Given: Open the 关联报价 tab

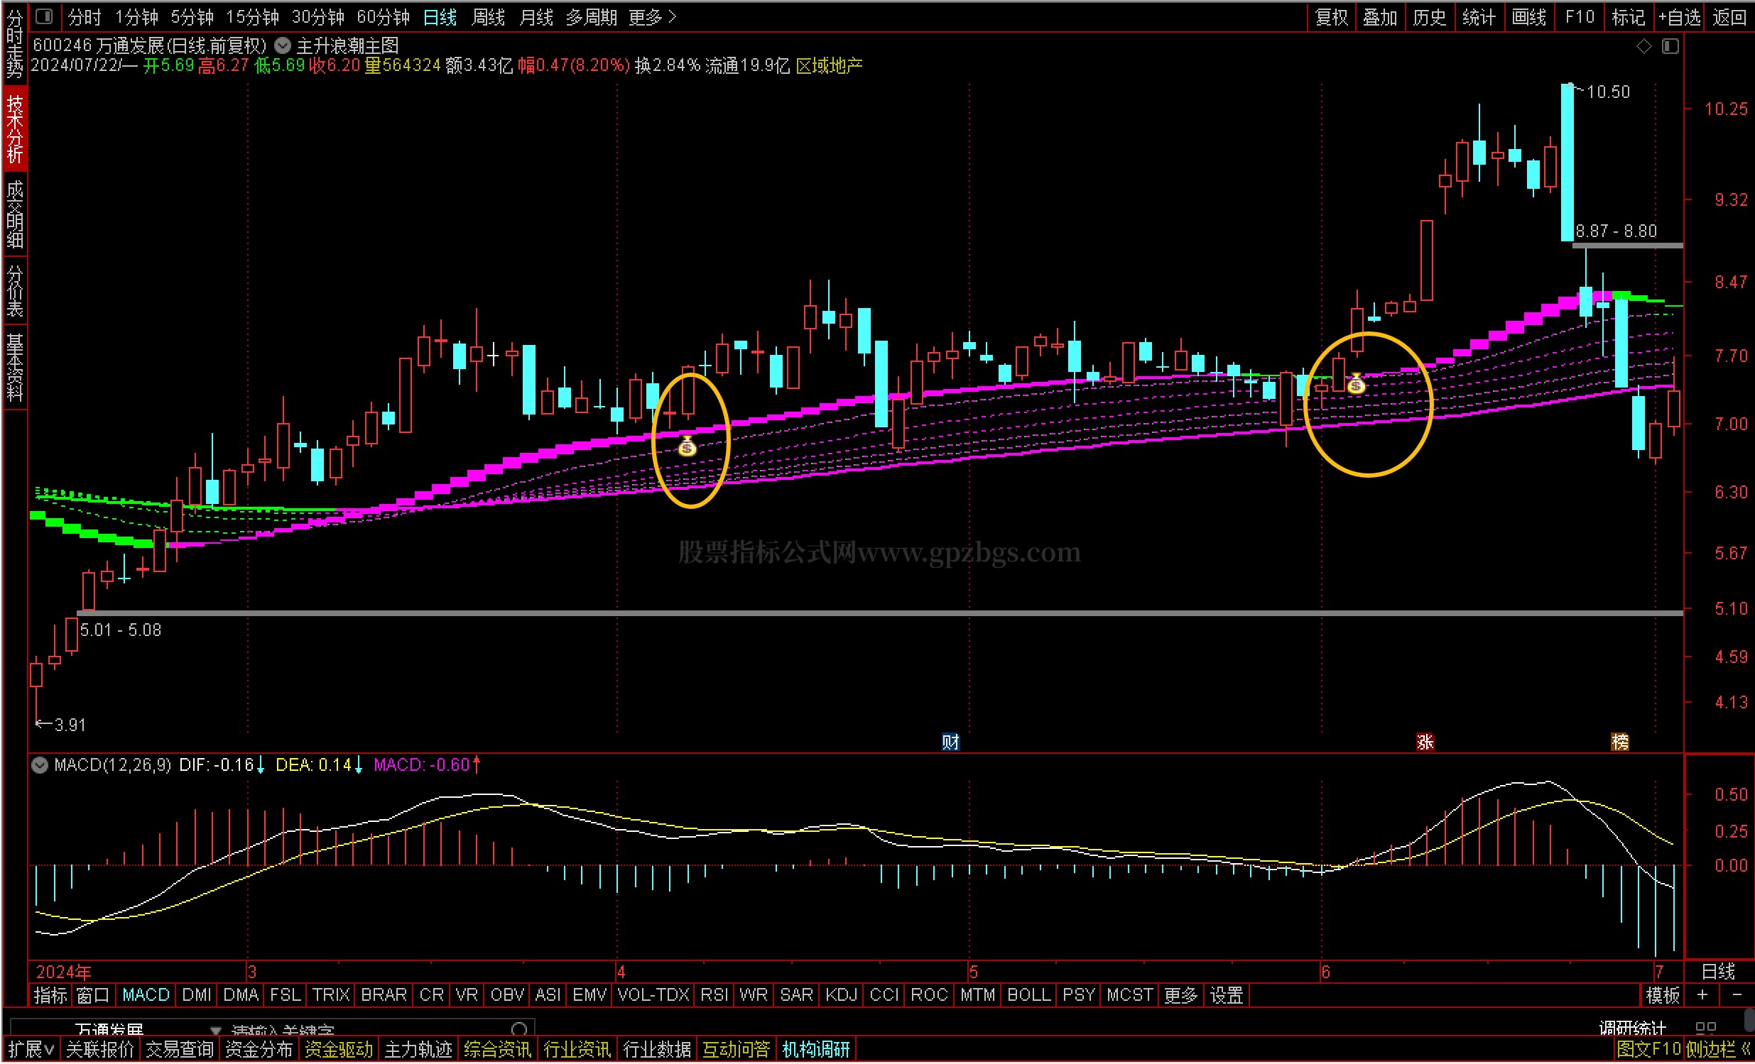Looking at the screenshot, I should 99,1050.
